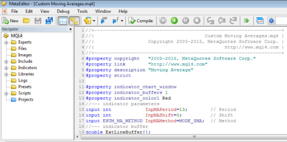The width and height of the screenshot is (287, 142).
Task: Click the Step Into debug icon
Action: click(x=211, y=21)
